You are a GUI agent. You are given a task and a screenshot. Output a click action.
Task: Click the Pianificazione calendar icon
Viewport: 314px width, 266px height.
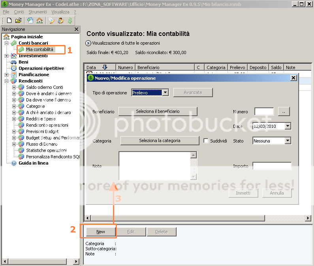[x=13, y=75]
